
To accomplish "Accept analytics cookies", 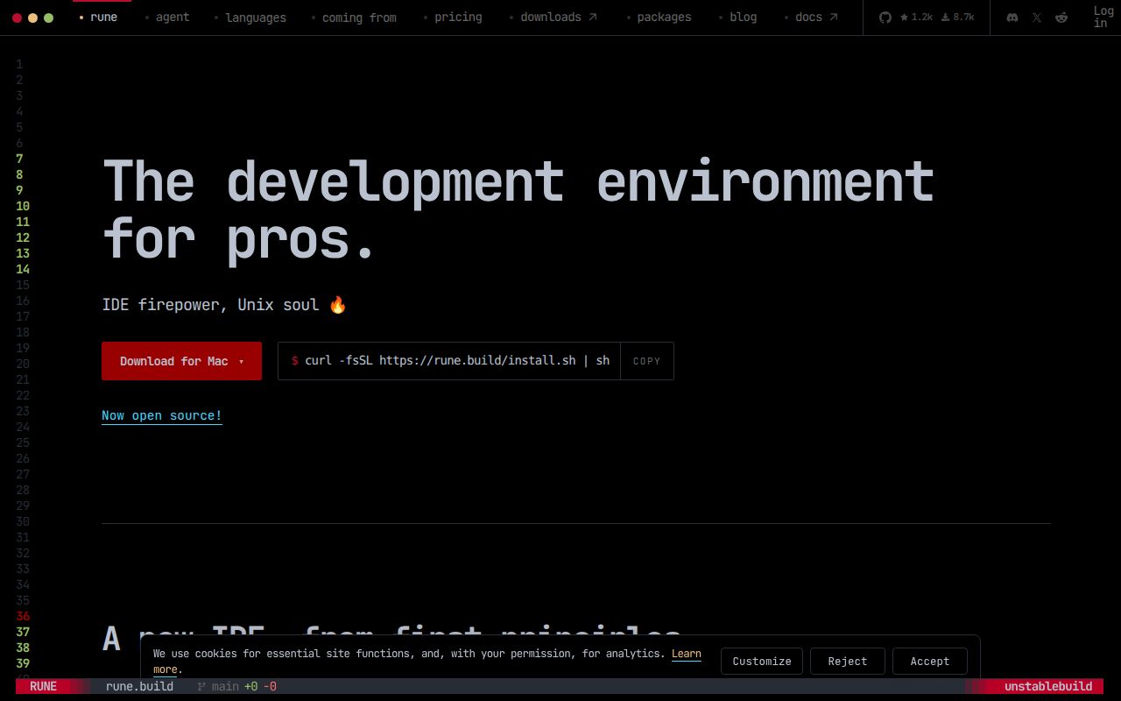I will 930,662.
